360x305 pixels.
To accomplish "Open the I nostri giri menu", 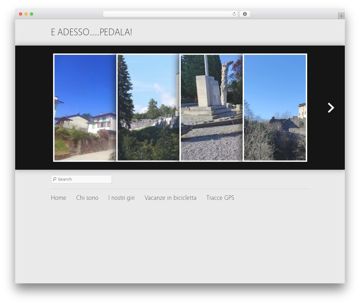I will (x=121, y=198).
